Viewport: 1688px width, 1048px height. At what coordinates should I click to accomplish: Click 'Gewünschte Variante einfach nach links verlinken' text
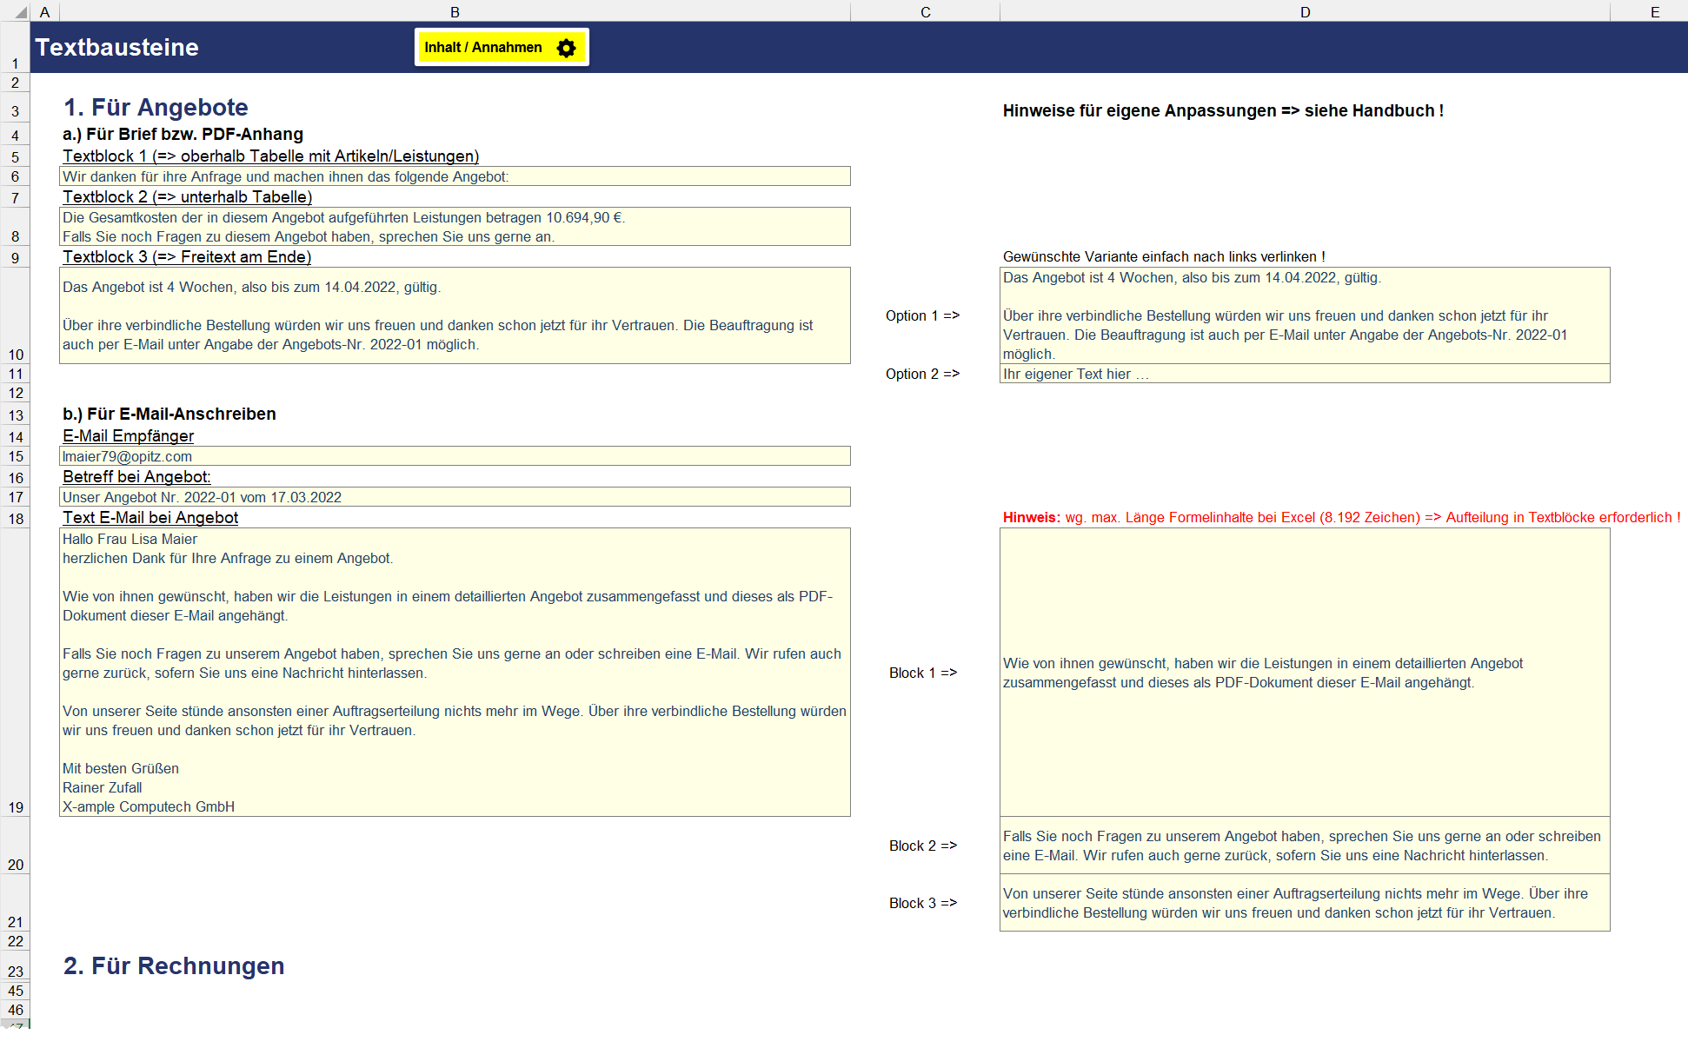[1164, 256]
